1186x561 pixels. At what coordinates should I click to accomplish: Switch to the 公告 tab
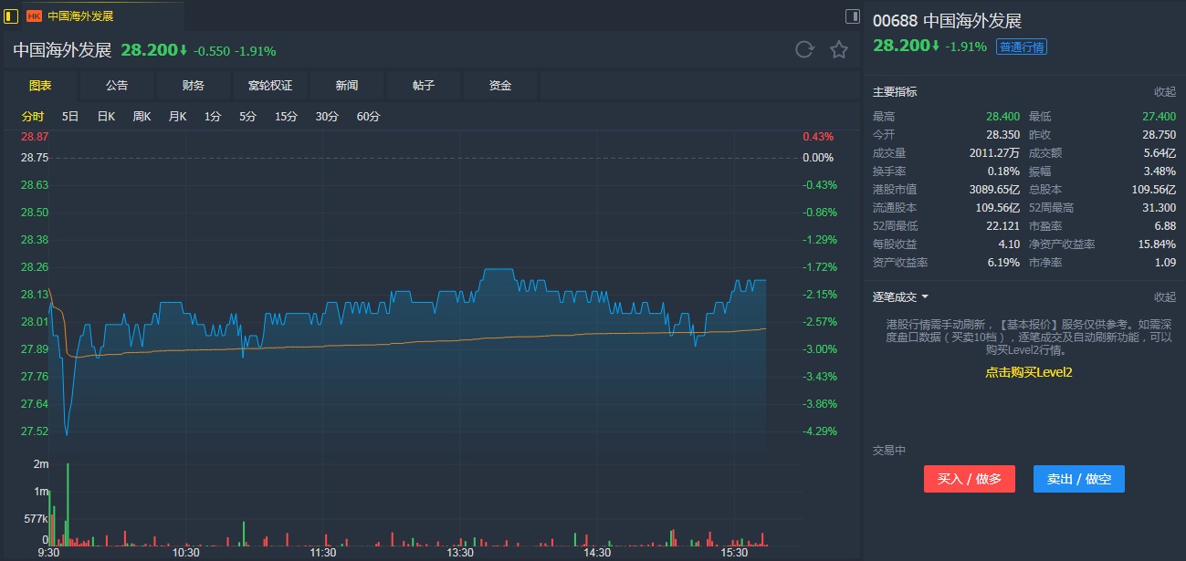(x=117, y=86)
